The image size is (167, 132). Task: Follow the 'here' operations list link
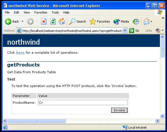[20, 53]
